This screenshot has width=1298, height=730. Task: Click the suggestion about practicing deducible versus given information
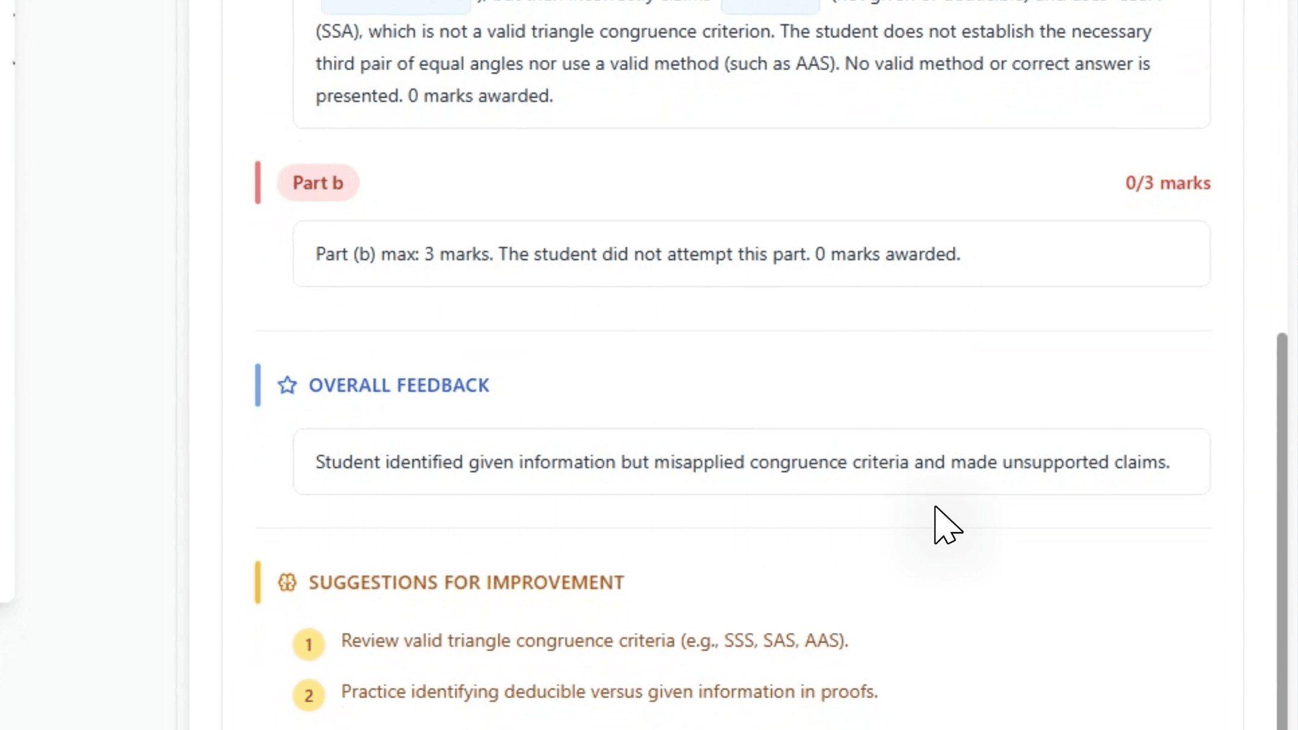point(609,692)
